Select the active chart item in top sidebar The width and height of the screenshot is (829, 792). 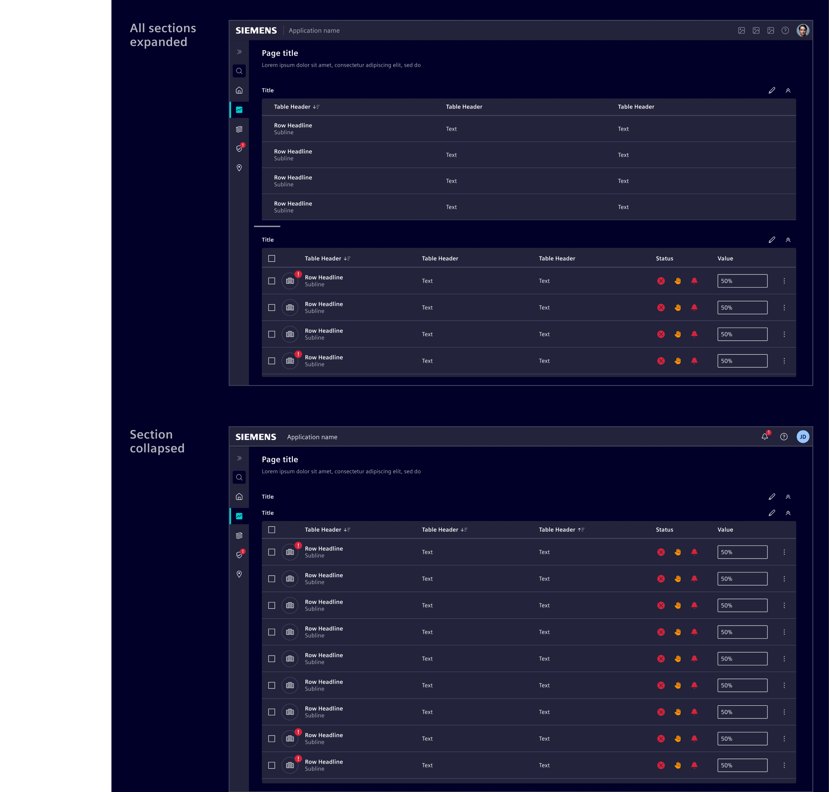pos(239,110)
